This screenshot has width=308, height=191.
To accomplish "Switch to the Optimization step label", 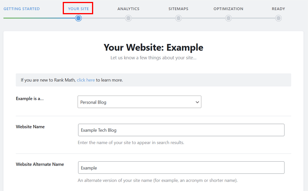I will [x=228, y=9].
